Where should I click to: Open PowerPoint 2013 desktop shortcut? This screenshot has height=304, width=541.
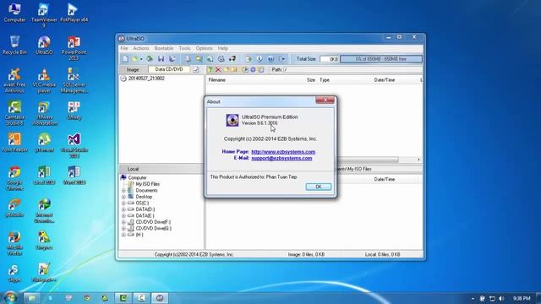coord(74,48)
